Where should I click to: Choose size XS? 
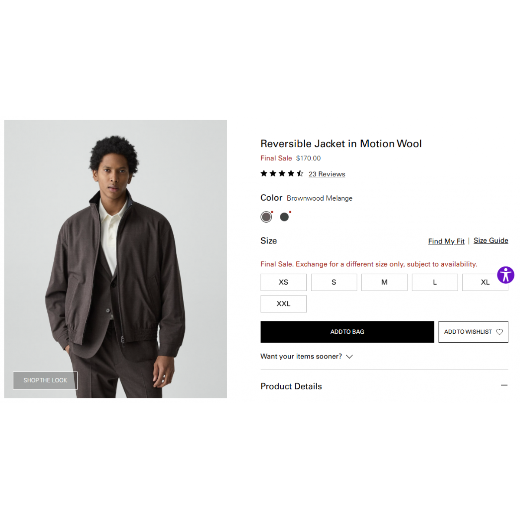pos(283,282)
